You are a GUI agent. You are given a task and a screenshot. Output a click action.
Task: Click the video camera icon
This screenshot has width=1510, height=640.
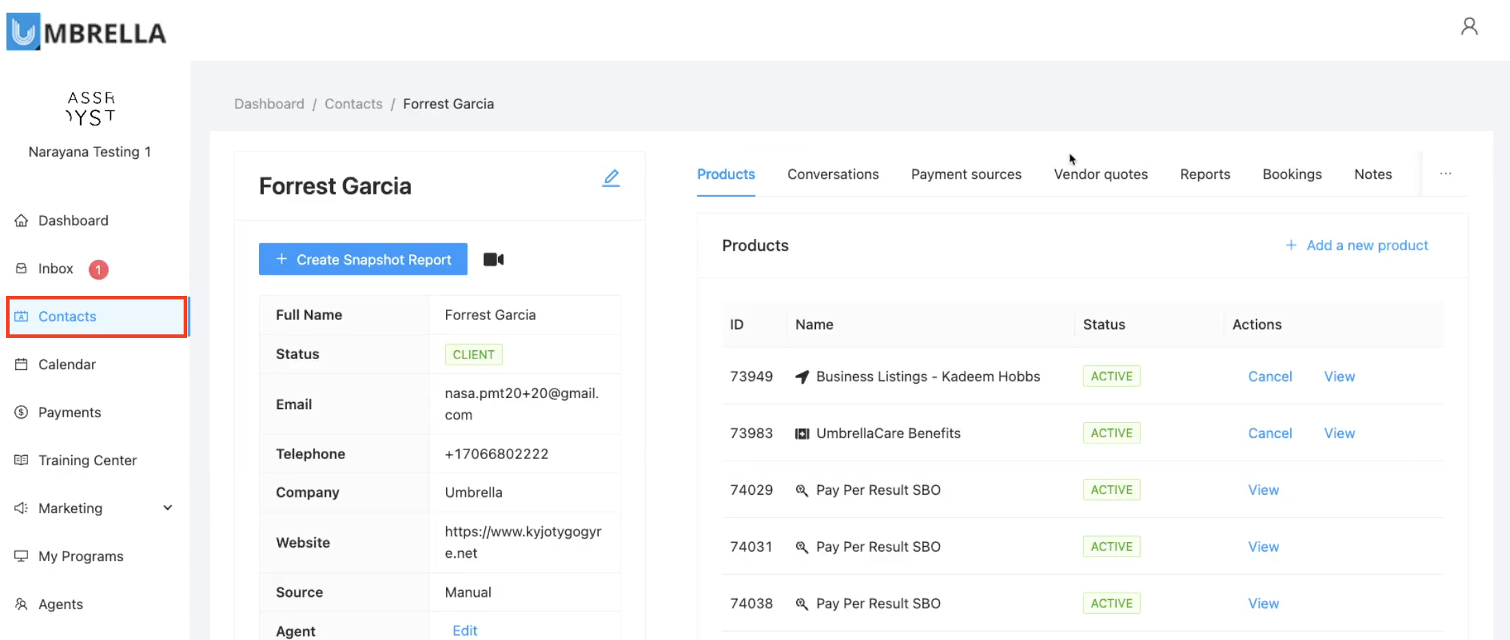(x=493, y=260)
